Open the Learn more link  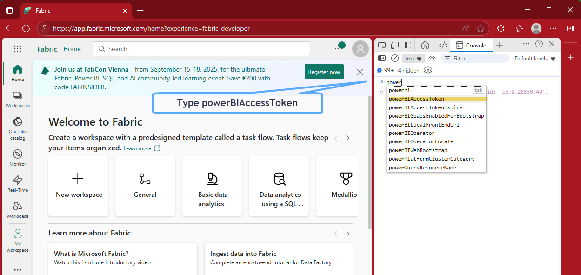pos(142,148)
